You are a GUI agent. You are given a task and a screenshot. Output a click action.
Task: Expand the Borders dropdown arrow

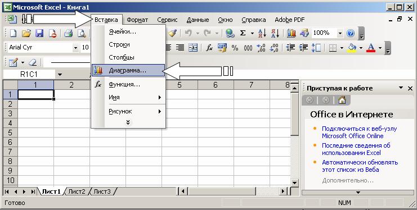pos(342,48)
